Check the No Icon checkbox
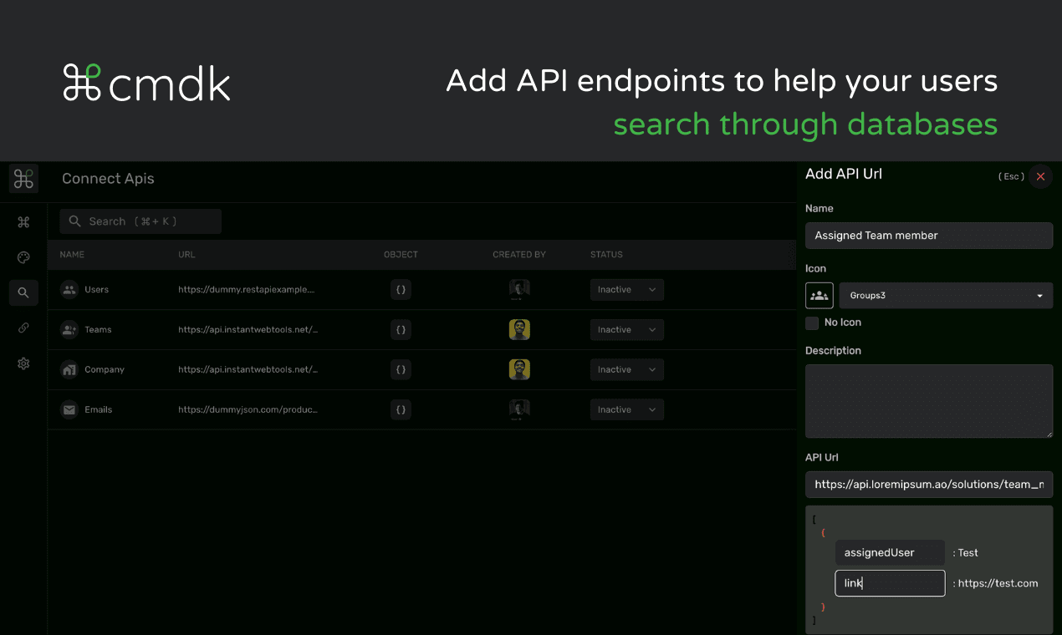The width and height of the screenshot is (1062, 635). [x=812, y=323]
